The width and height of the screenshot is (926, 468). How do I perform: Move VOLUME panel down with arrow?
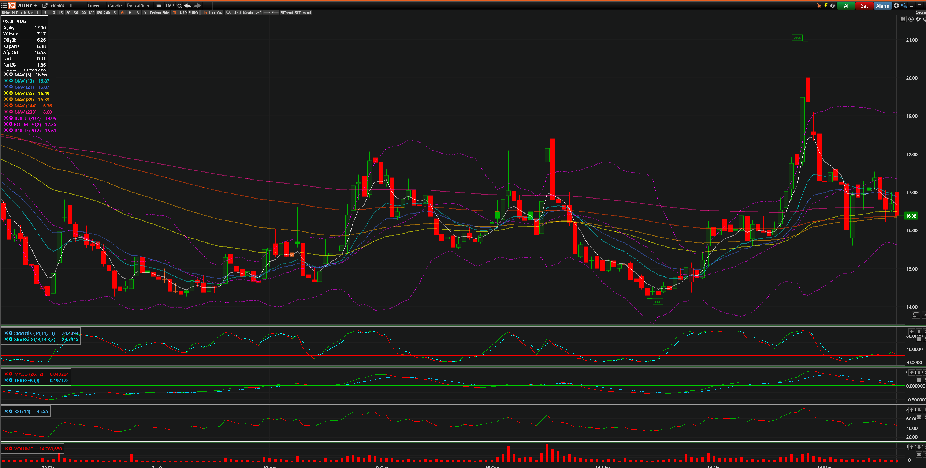[x=919, y=447]
